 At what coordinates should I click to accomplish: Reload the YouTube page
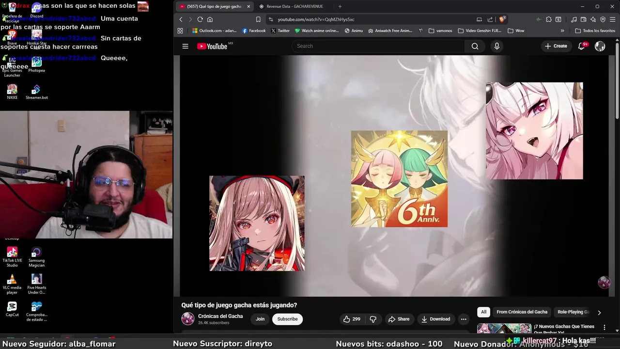pos(200,19)
